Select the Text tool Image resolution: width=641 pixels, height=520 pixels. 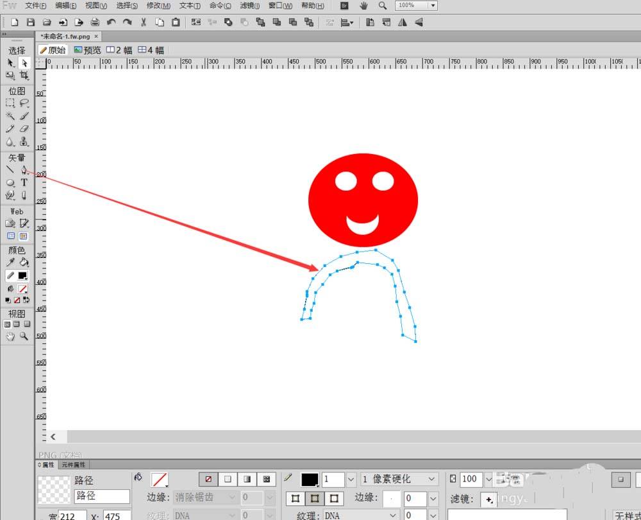(x=24, y=183)
